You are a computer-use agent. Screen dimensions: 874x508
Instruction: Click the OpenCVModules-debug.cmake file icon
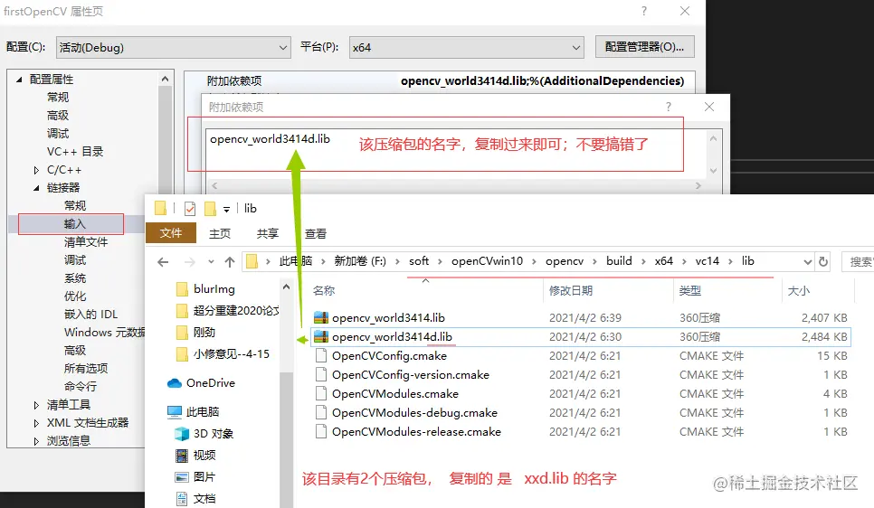tap(320, 413)
